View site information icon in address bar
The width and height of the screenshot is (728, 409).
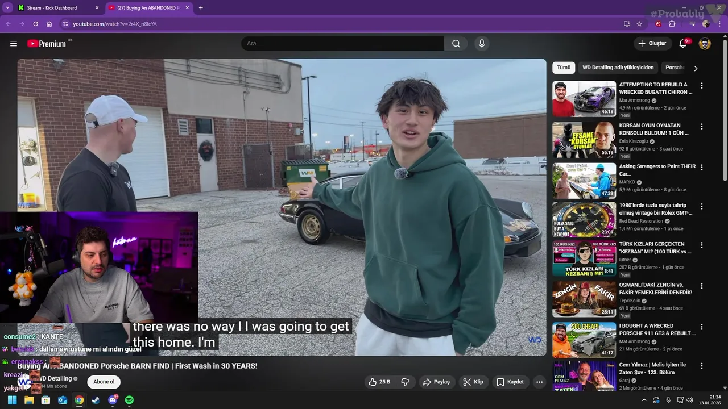coord(65,24)
